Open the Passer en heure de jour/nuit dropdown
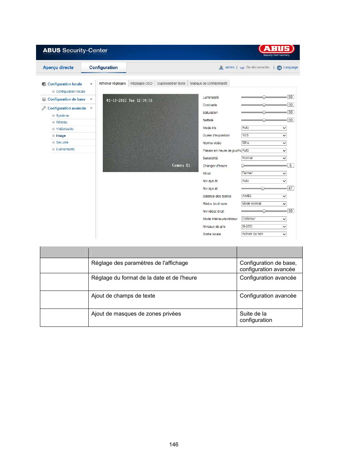 point(264,151)
